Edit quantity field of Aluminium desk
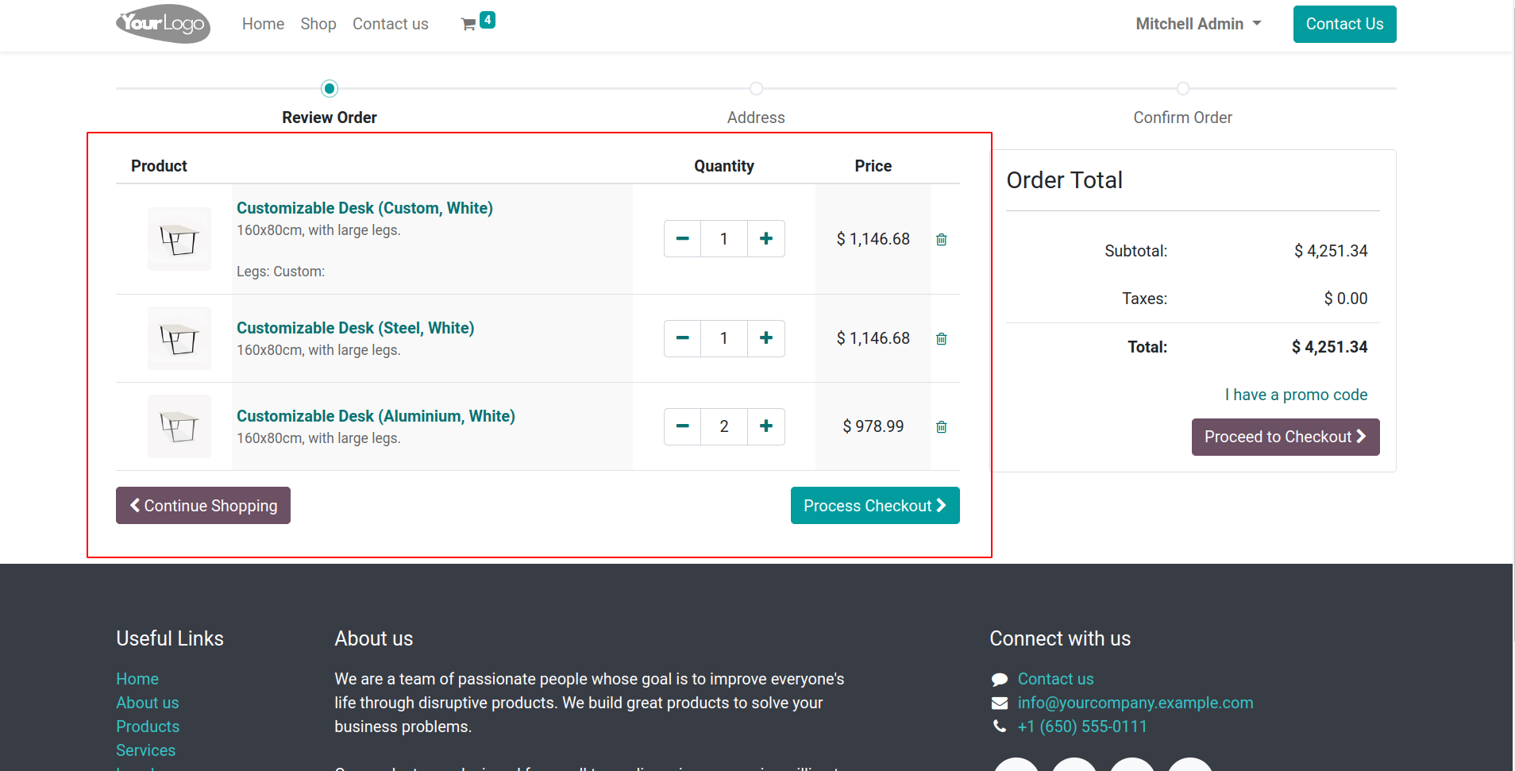The height and width of the screenshot is (771, 1515). pyautogui.click(x=723, y=426)
